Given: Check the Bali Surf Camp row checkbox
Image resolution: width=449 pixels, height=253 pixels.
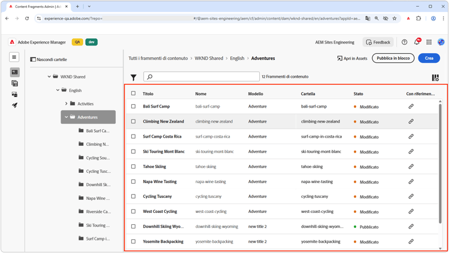Looking at the screenshot, I should click(134, 106).
